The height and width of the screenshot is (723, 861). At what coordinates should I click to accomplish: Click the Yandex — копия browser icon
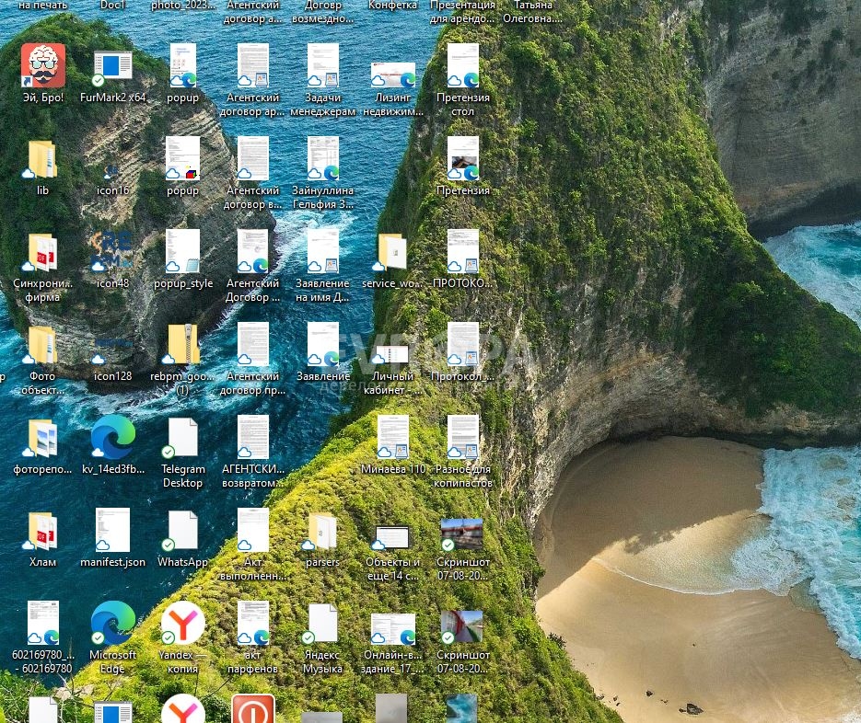[x=182, y=624]
